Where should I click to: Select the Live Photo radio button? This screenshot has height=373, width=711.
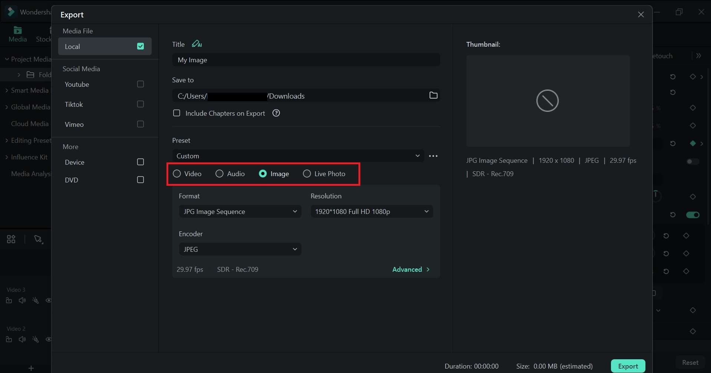click(307, 174)
